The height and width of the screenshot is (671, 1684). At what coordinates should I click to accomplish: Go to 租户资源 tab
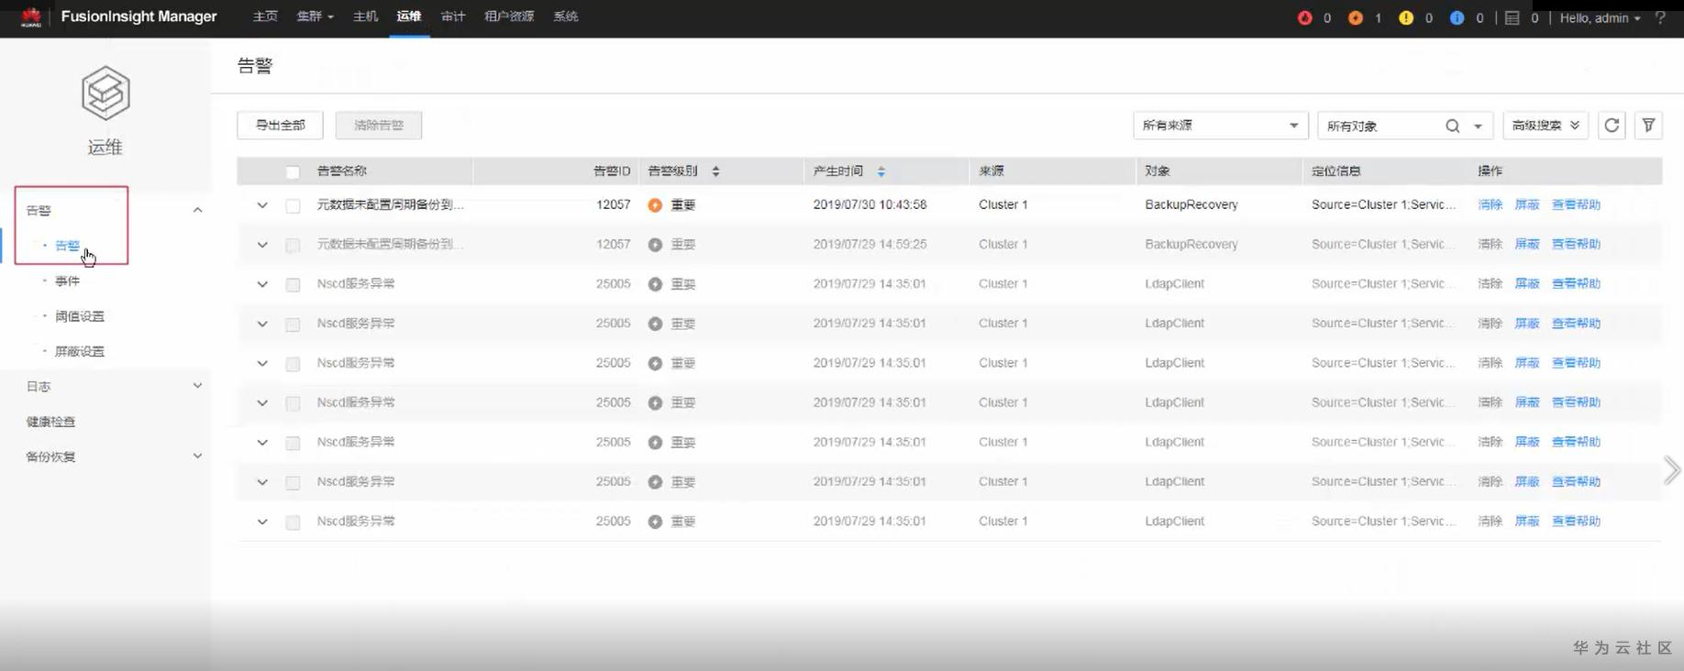tap(509, 16)
